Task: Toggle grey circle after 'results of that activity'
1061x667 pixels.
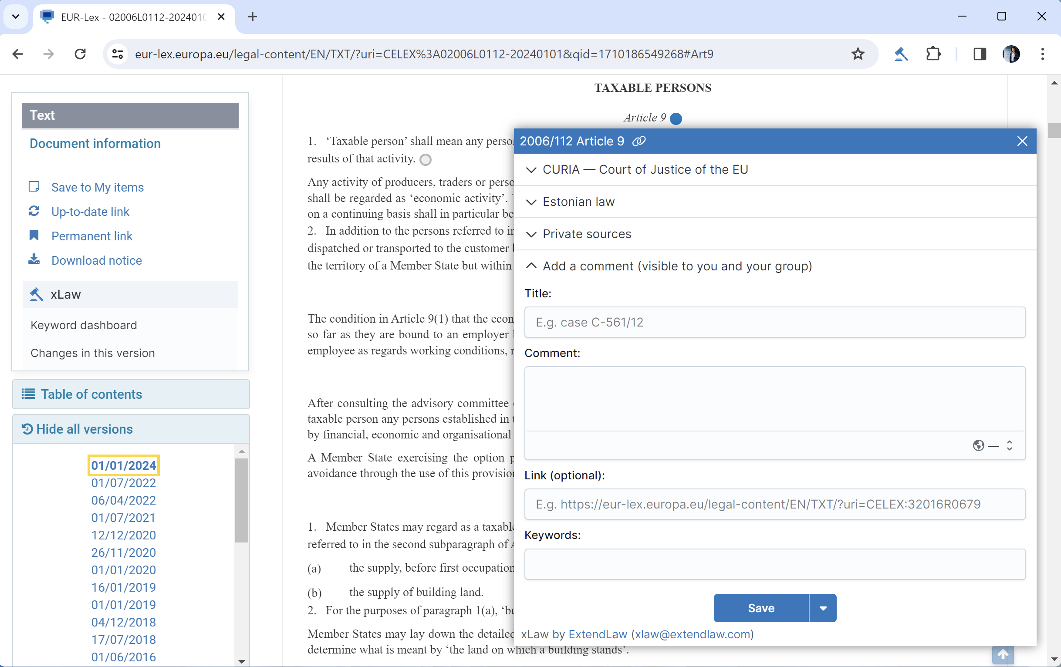Action: 425,159
